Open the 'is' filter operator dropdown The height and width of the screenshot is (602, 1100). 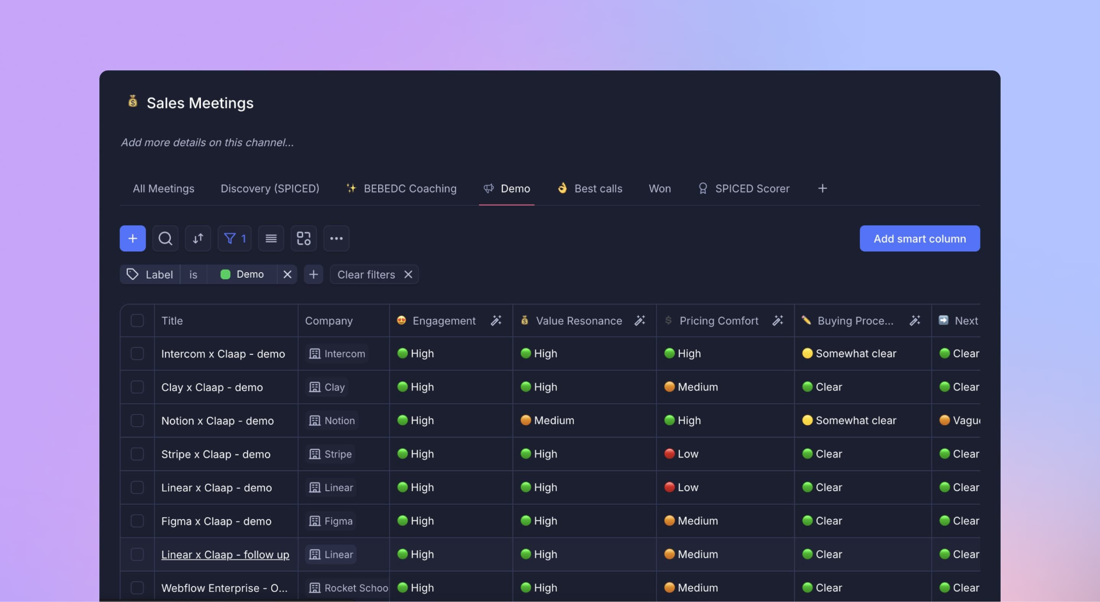193,274
